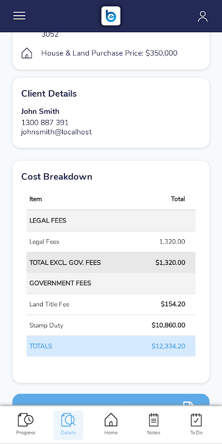
Task: Select the Land Title Fee row
Action: coord(111,304)
